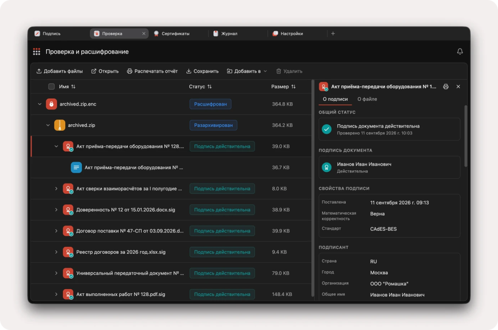Viewport: 498px width, 330px height.
Task: Click the archived.zip archive icon
Action: (x=59, y=125)
